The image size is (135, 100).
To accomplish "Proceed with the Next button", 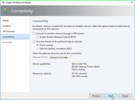I will 111,96.
